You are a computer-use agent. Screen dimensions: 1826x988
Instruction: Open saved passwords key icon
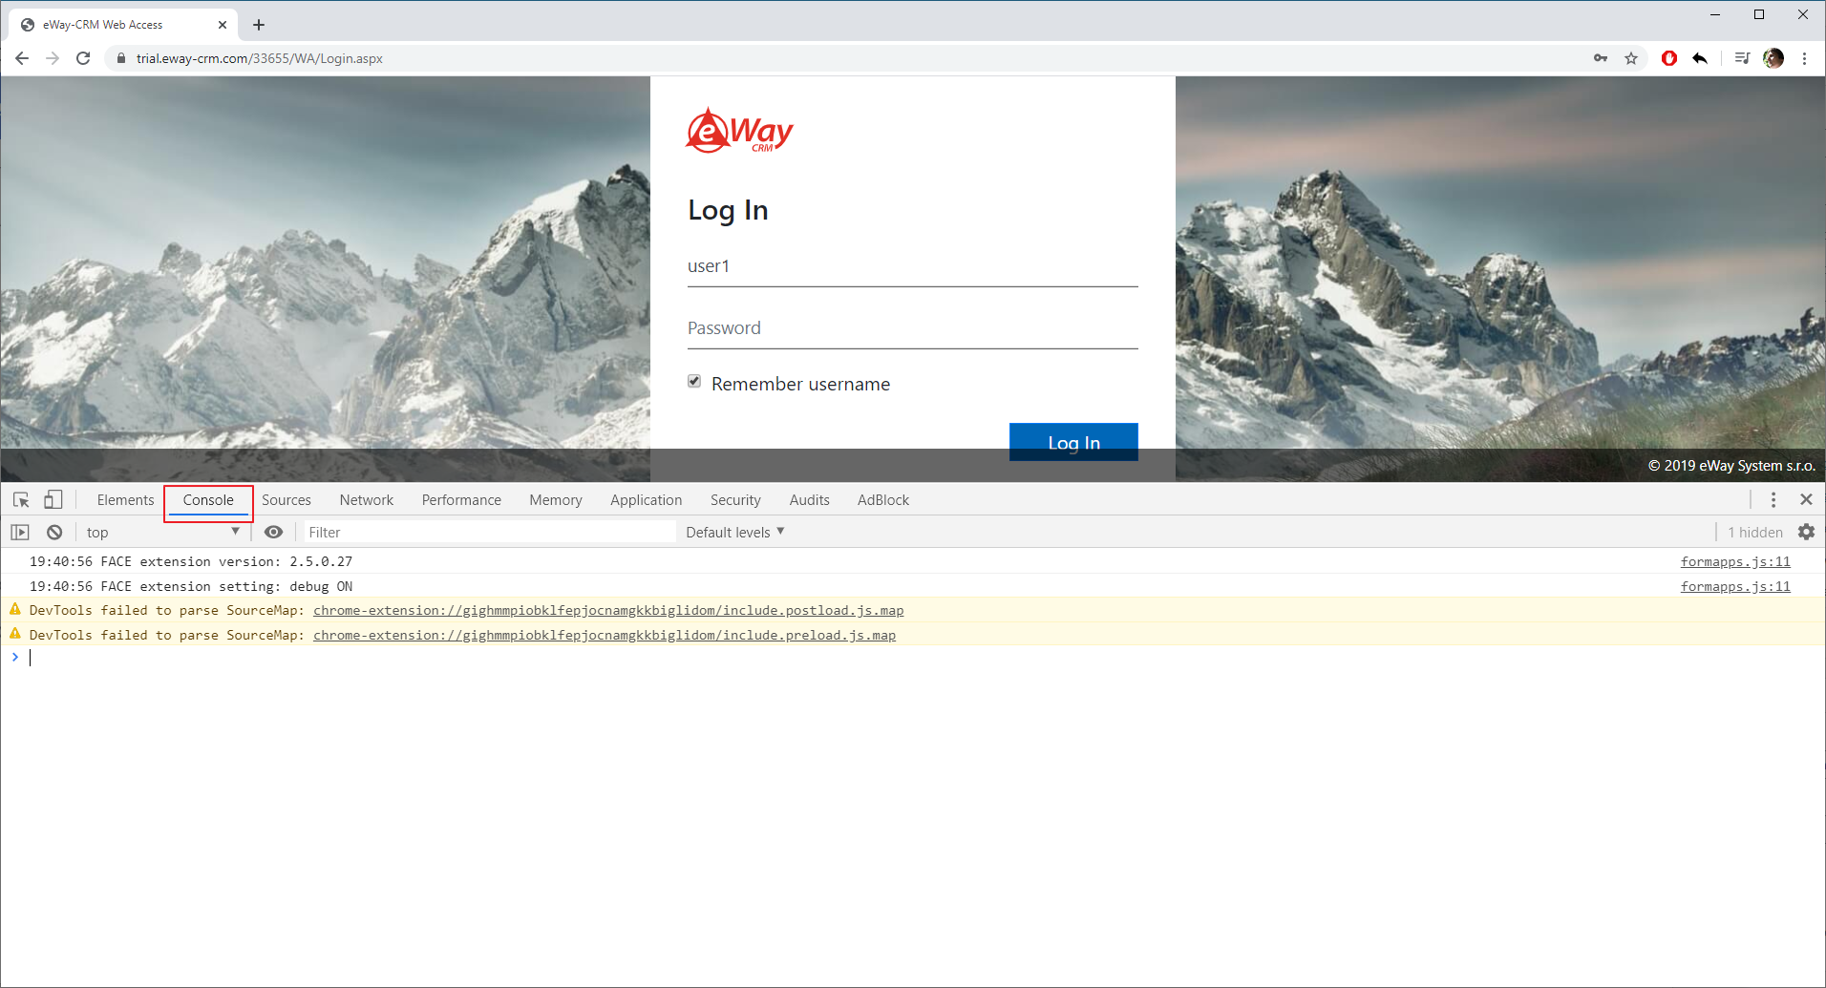coord(1601,58)
